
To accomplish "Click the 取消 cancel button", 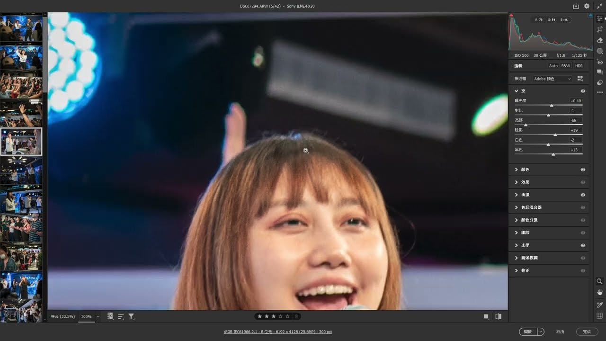I will [560, 332].
